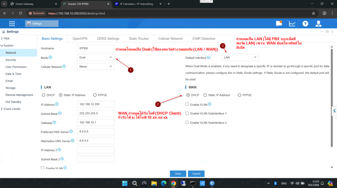Open the notifications message icon

[279, 23]
